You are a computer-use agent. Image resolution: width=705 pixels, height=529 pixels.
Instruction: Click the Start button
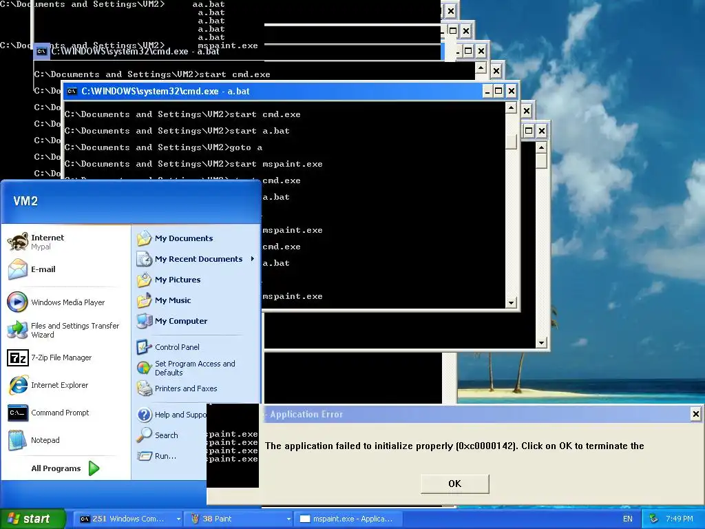pyautogui.click(x=32, y=519)
